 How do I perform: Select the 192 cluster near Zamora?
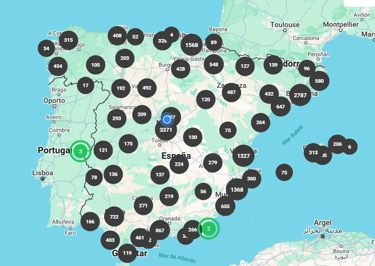[121, 88]
